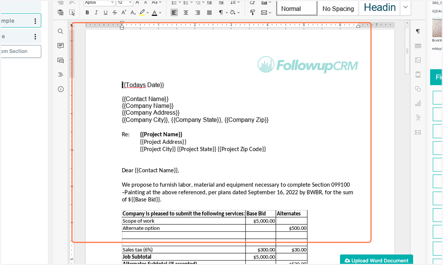Open Mail merge settings in right sidebar

tap(418, 132)
